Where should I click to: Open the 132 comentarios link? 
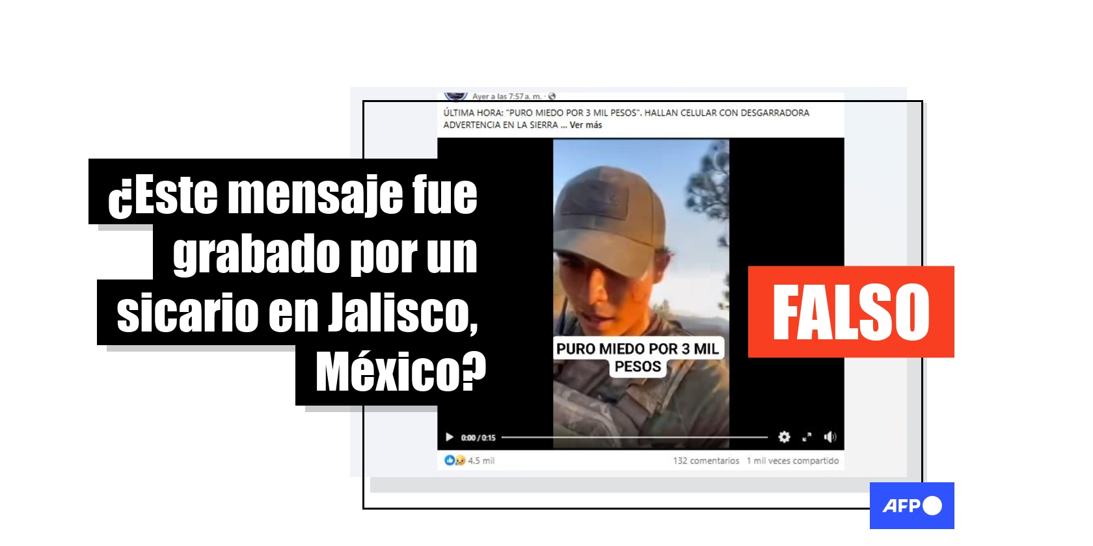click(x=706, y=460)
